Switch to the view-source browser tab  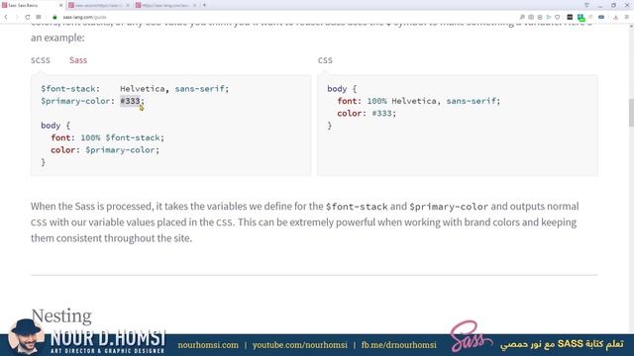click(99, 5)
